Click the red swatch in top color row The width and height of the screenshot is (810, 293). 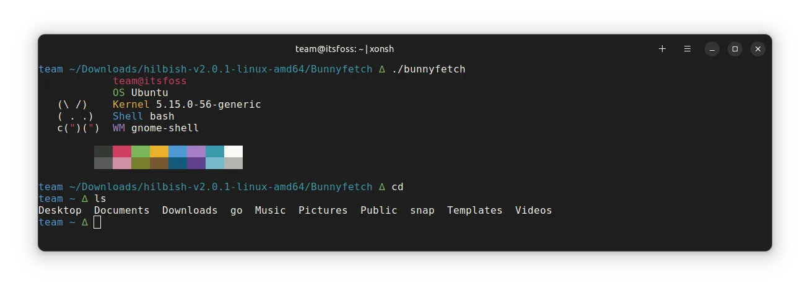tap(122, 152)
